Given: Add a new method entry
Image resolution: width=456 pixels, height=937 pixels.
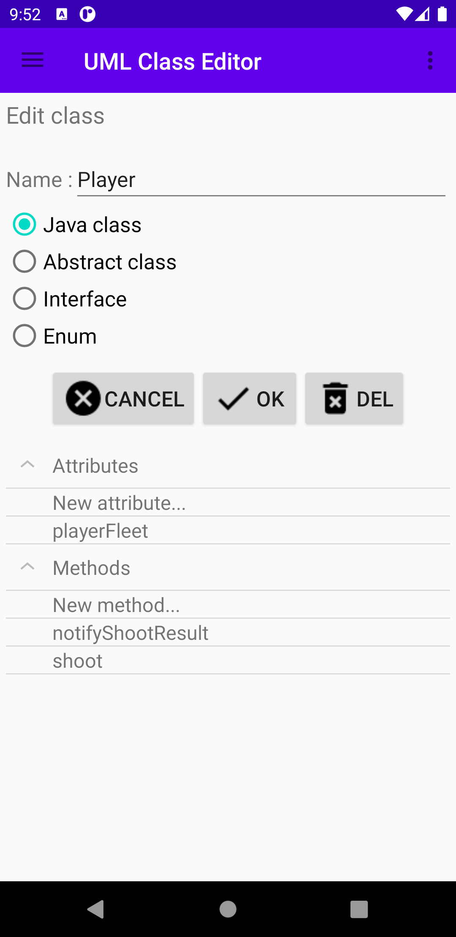Looking at the screenshot, I should [x=116, y=605].
